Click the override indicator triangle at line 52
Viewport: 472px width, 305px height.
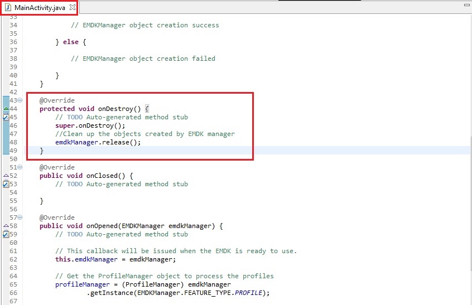click(x=6, y=176)
